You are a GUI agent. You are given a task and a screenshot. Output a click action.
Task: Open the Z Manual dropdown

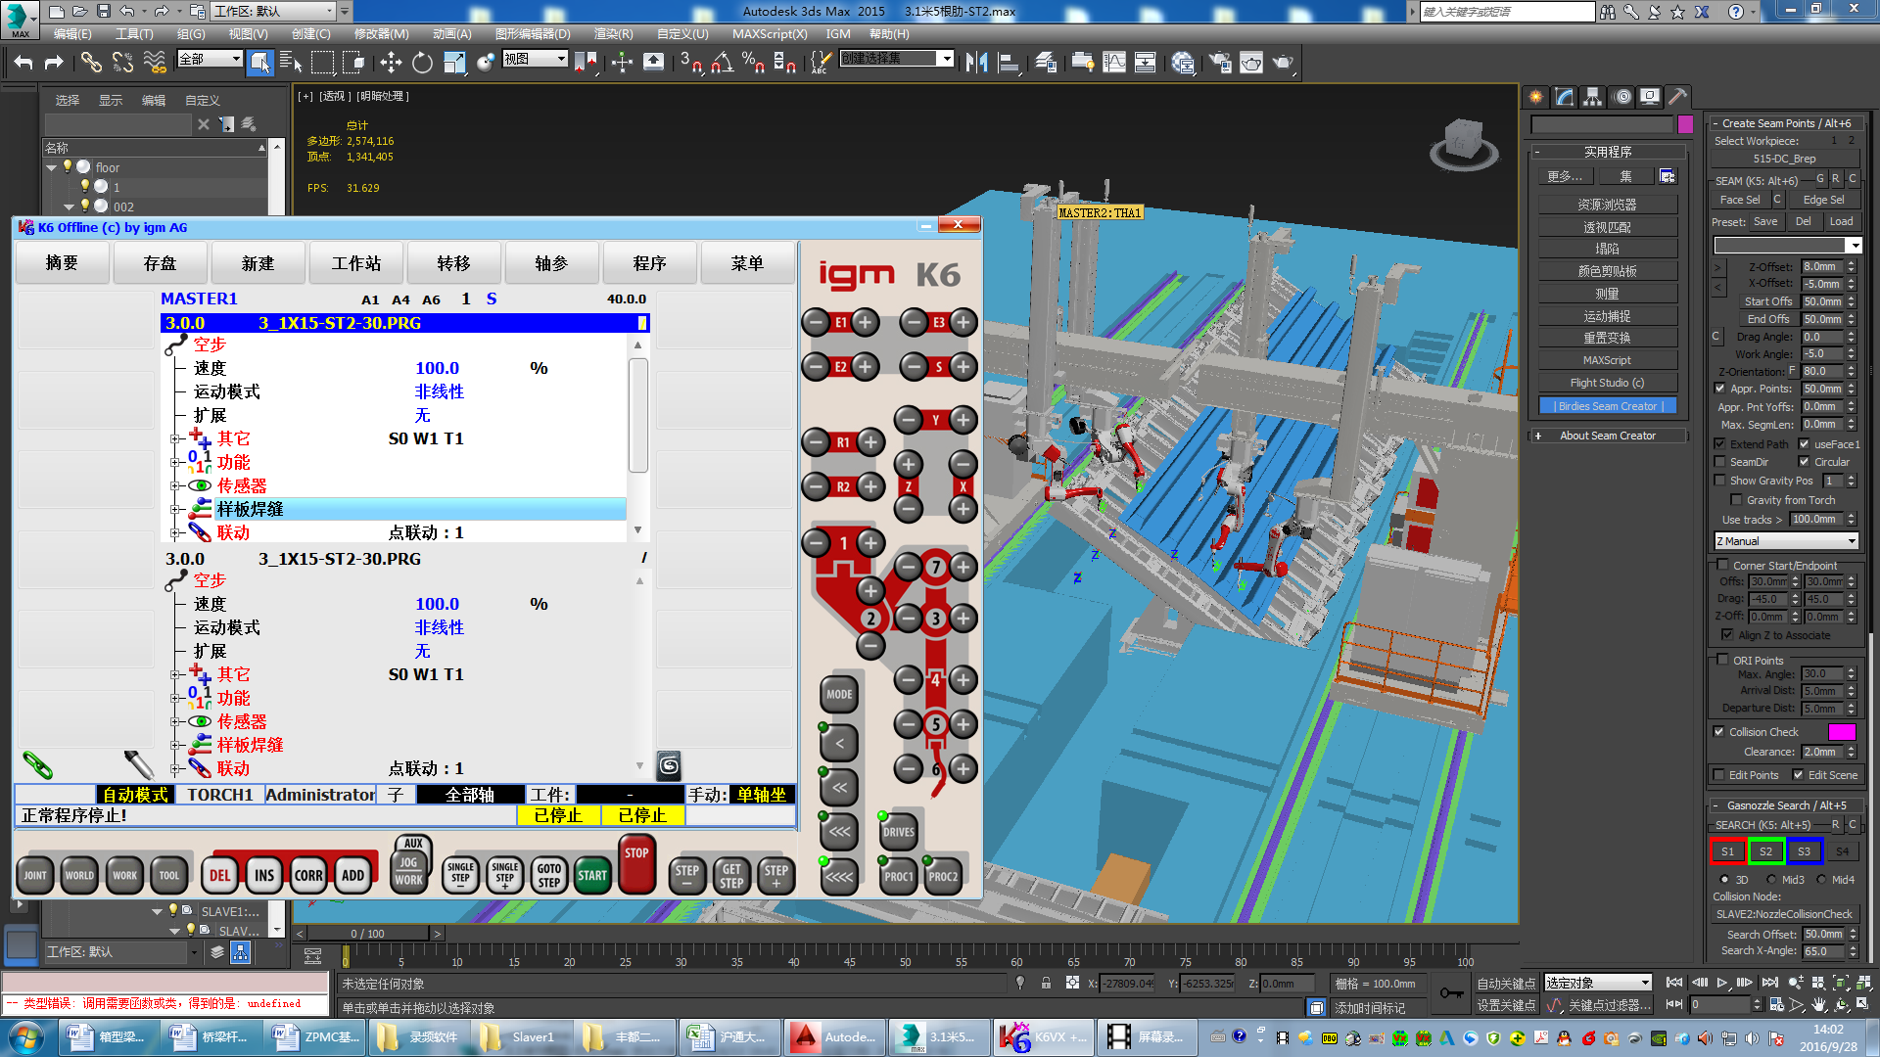pos(1786,540)
